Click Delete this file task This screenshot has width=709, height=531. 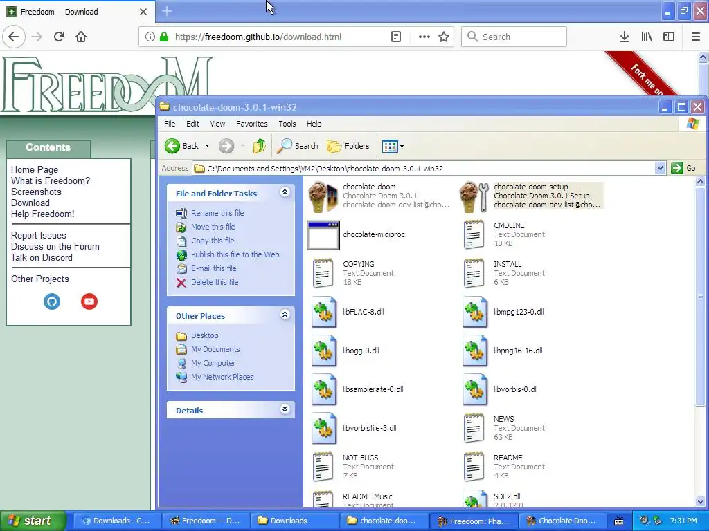click(215, 282)
